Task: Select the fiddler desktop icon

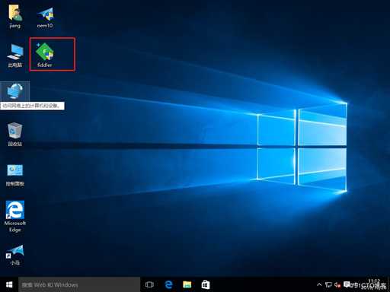Action: coord(45,55)
